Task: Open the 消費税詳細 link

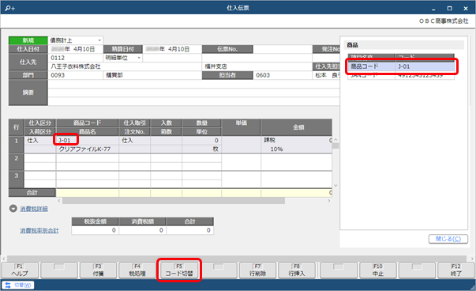Action: pyautogui.click(x=34, y=209)
